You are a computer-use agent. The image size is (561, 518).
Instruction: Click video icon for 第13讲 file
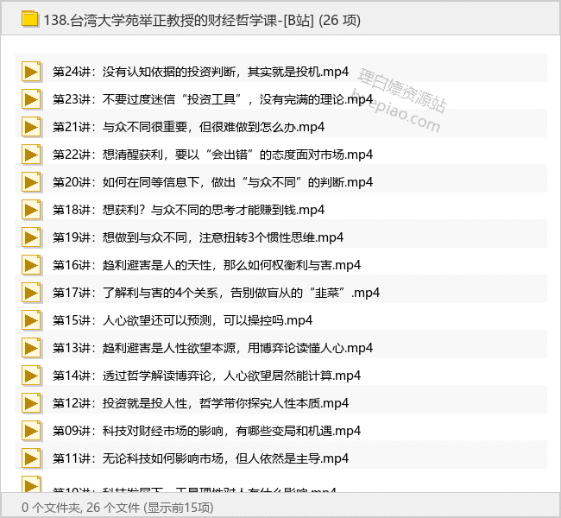(x=31, y=348)
